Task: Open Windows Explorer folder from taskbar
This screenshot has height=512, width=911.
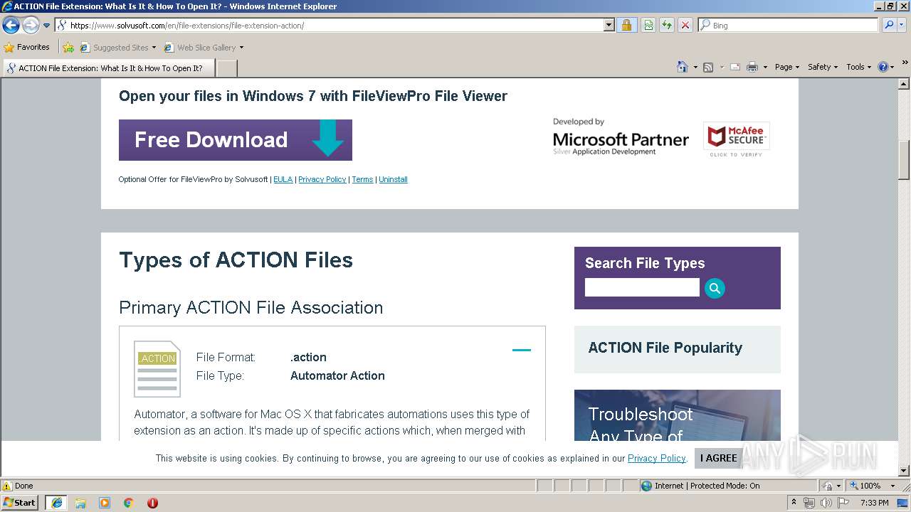Action: point(80,503)
